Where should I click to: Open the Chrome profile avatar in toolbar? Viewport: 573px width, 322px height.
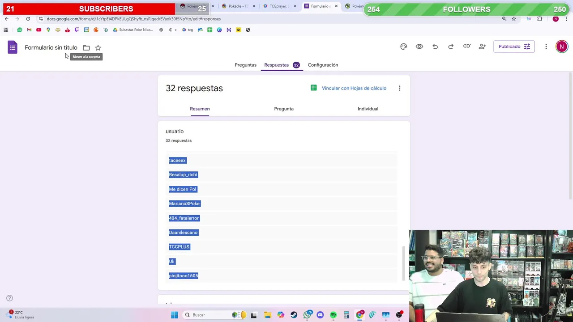pyautogui.click(x=556, y=19)
